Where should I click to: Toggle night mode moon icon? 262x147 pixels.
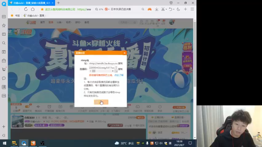(x=178, y=9)
